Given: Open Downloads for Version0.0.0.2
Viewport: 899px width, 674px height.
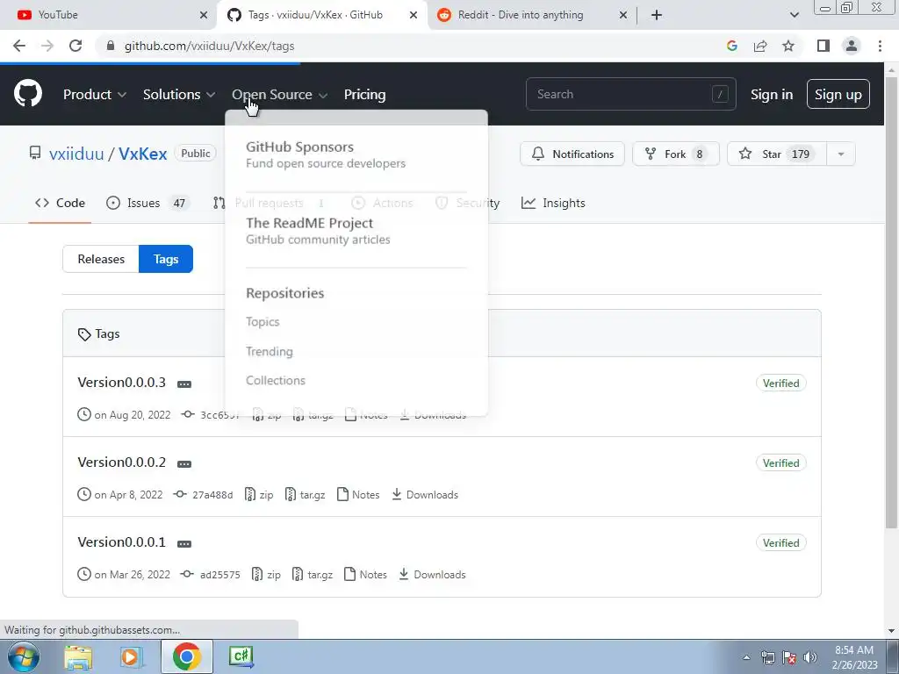Looking at the screenshot, I should 425,495.
